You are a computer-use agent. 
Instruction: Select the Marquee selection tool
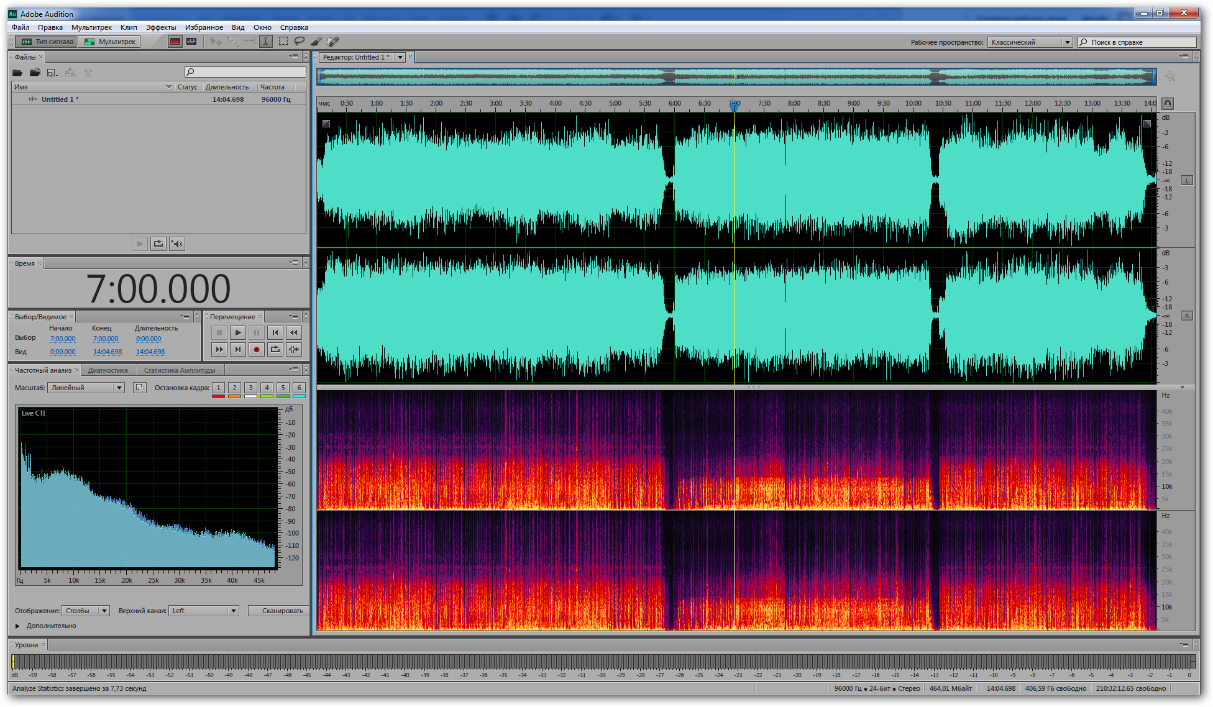pos(283,42)
